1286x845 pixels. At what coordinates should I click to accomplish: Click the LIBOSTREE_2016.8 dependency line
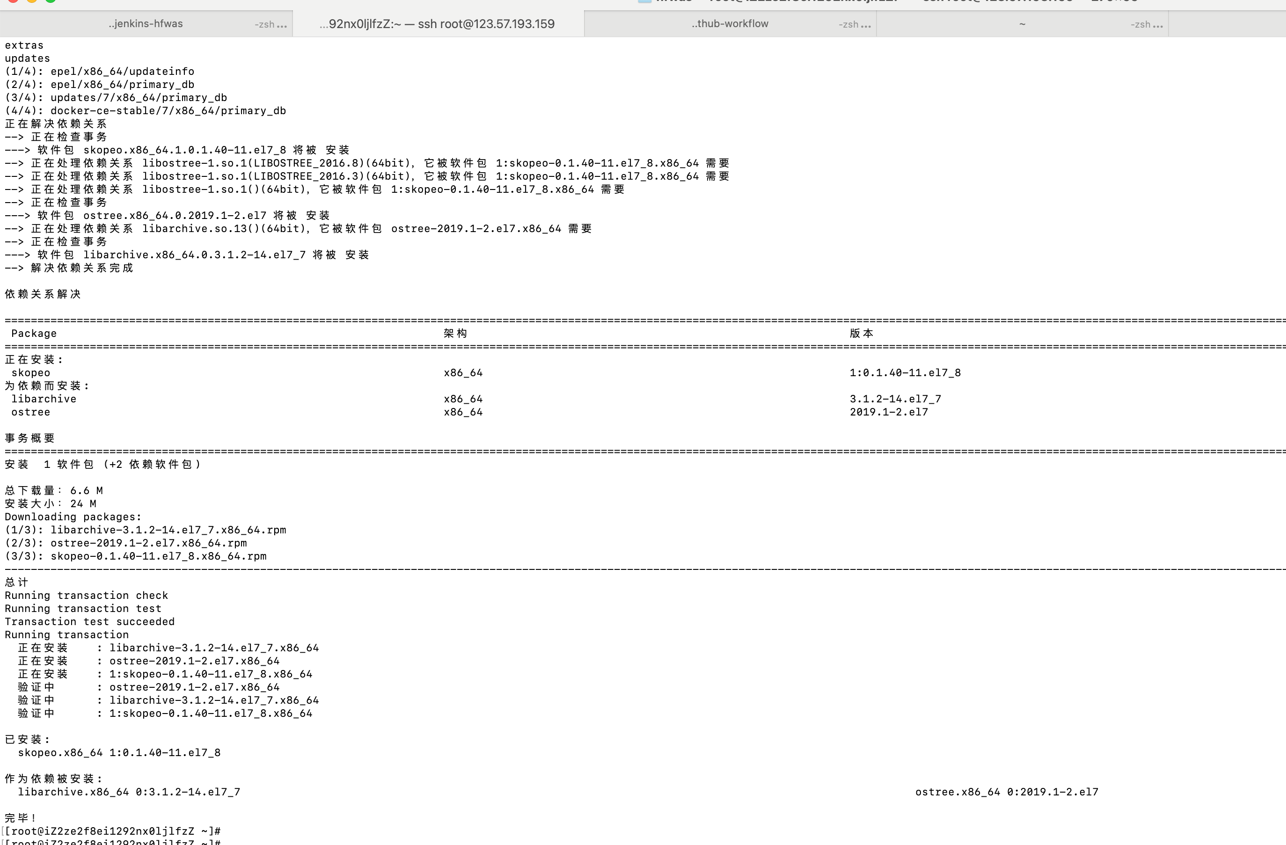367,163
